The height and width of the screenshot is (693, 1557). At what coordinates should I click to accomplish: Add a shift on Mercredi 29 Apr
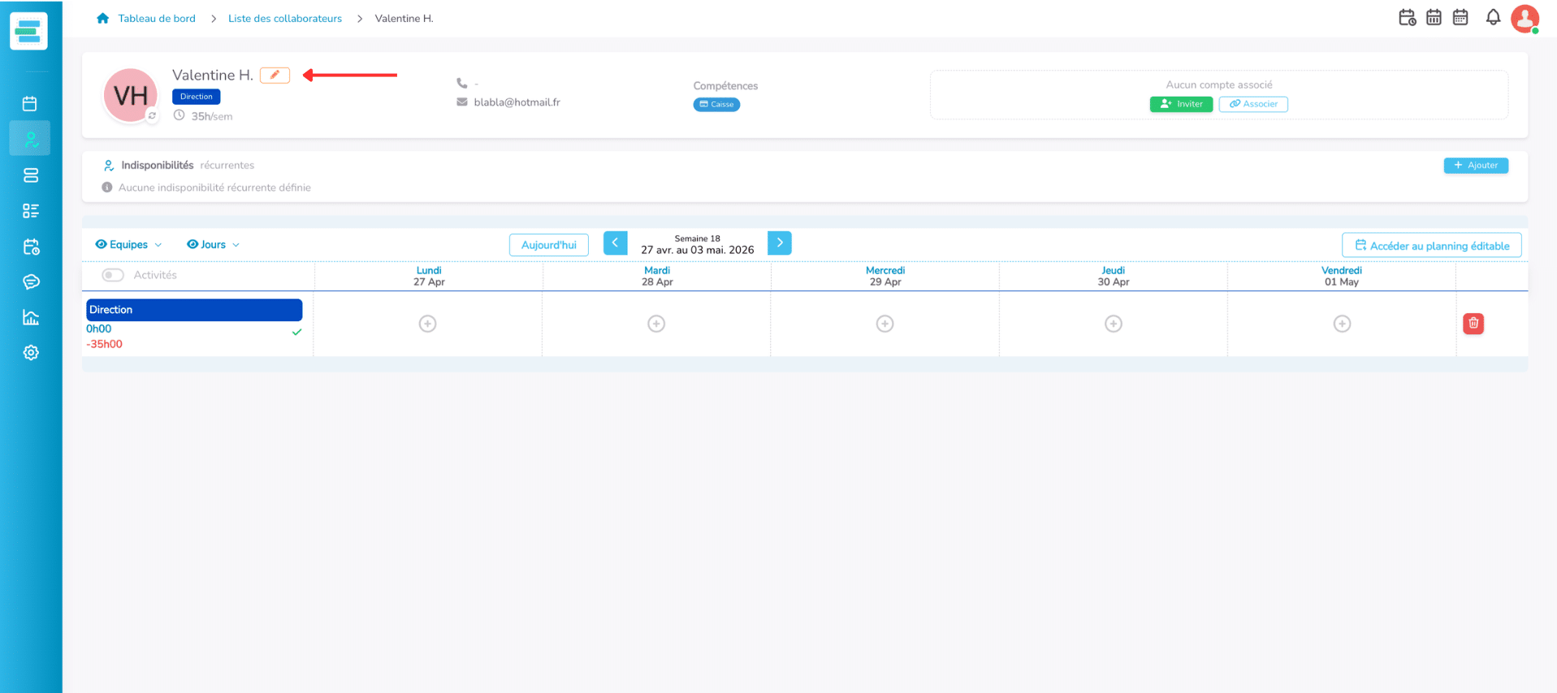click(x=885, y=324)
